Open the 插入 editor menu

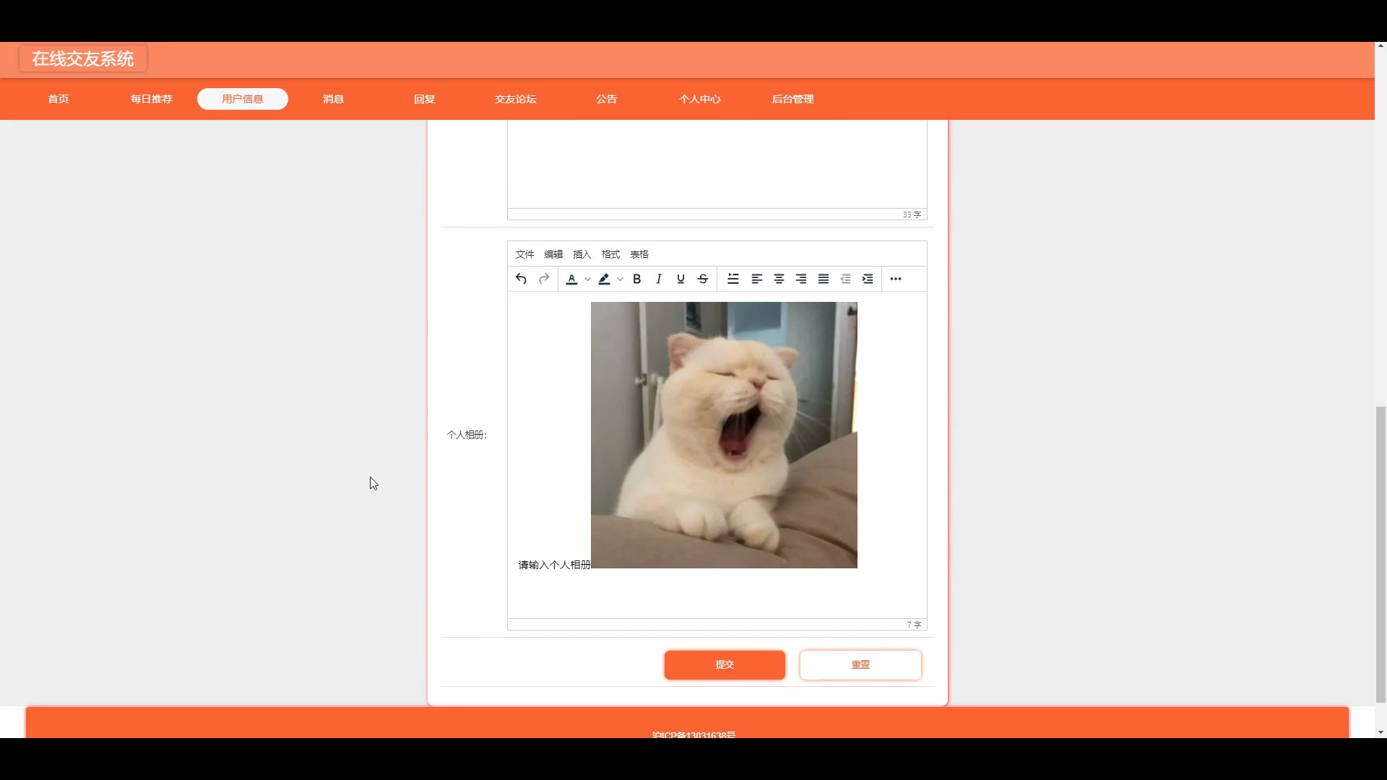582,254
